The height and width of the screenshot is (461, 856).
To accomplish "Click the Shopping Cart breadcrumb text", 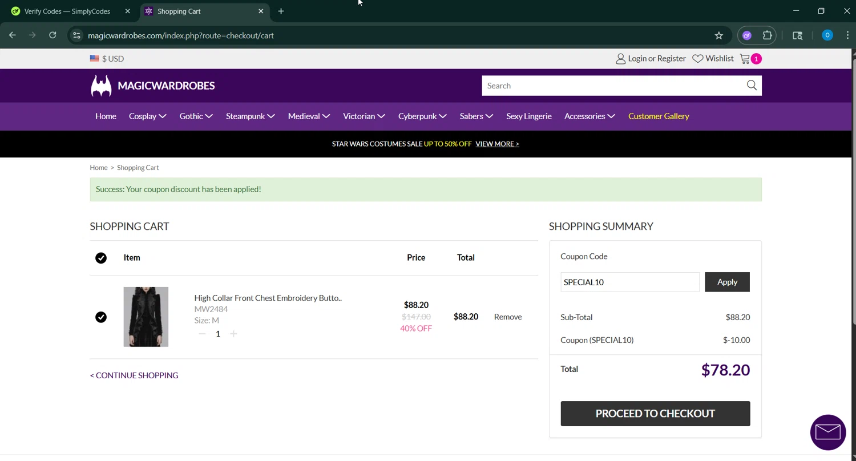I will [x=138, y=168].
